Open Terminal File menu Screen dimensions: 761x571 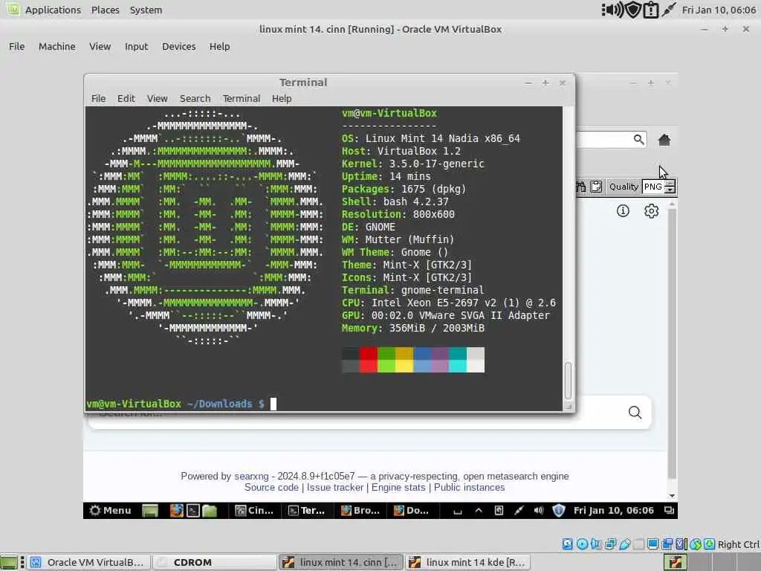99,99
